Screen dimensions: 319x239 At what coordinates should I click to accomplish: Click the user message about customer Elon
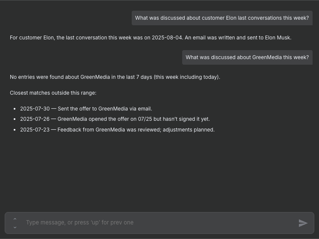click(222, 18)
